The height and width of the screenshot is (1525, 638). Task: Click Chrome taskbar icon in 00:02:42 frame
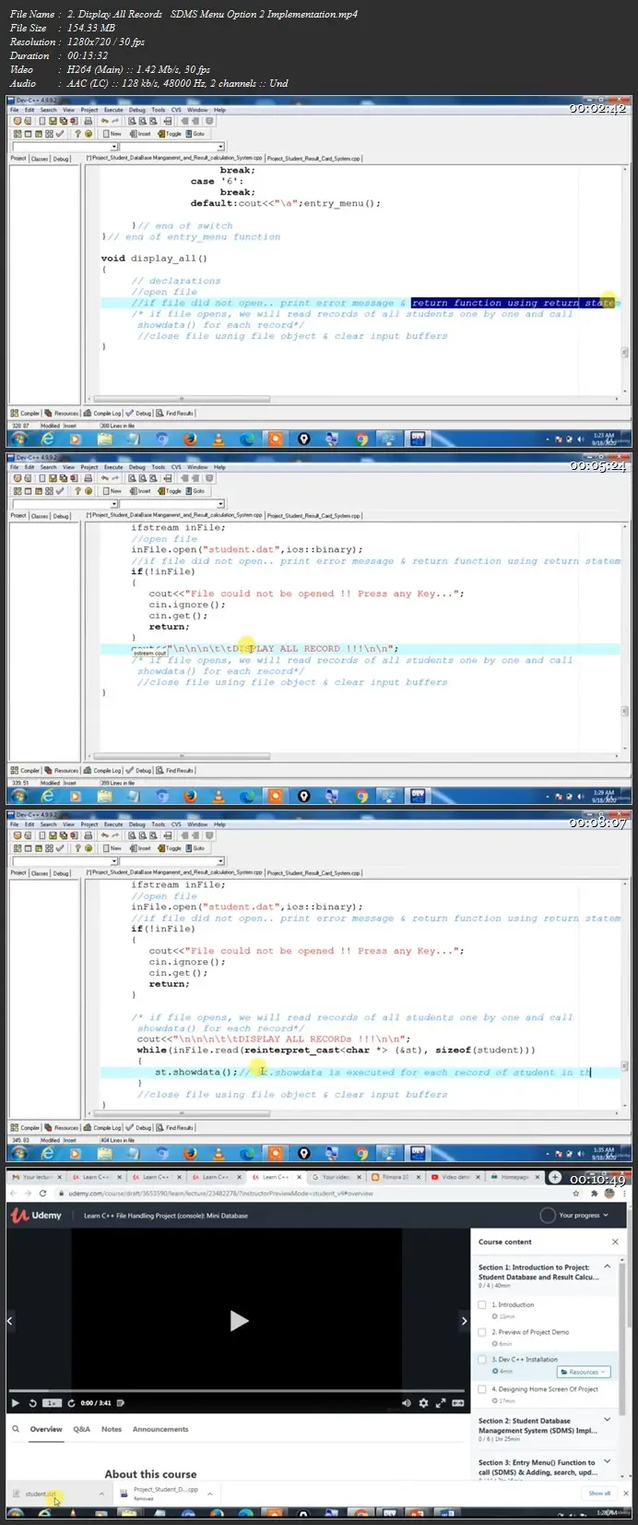(361, 438)
